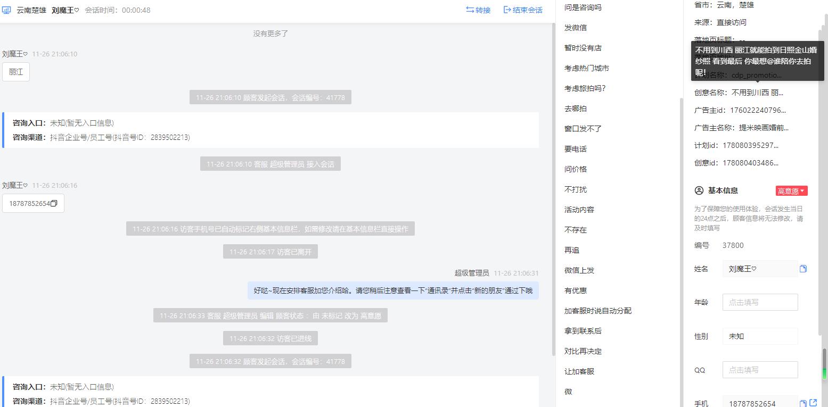Click the 年龄 input field
The image size is (828, 407).
[x=760, y=302]
